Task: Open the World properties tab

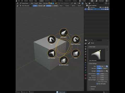Action: (x=86, y=57)
